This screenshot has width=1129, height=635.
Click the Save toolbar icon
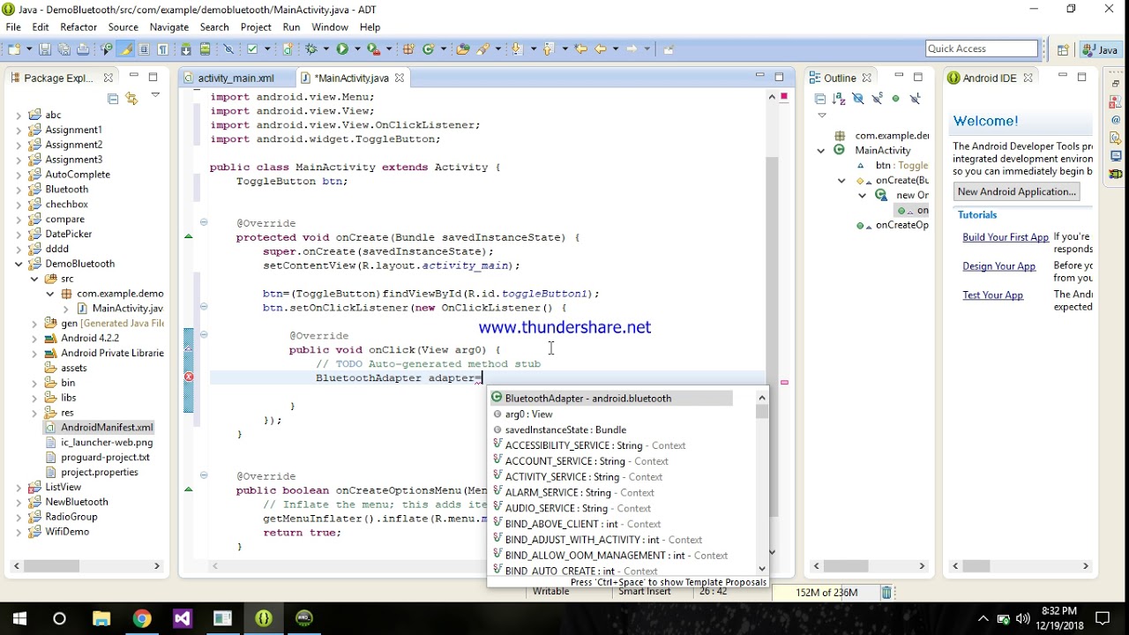45,49
